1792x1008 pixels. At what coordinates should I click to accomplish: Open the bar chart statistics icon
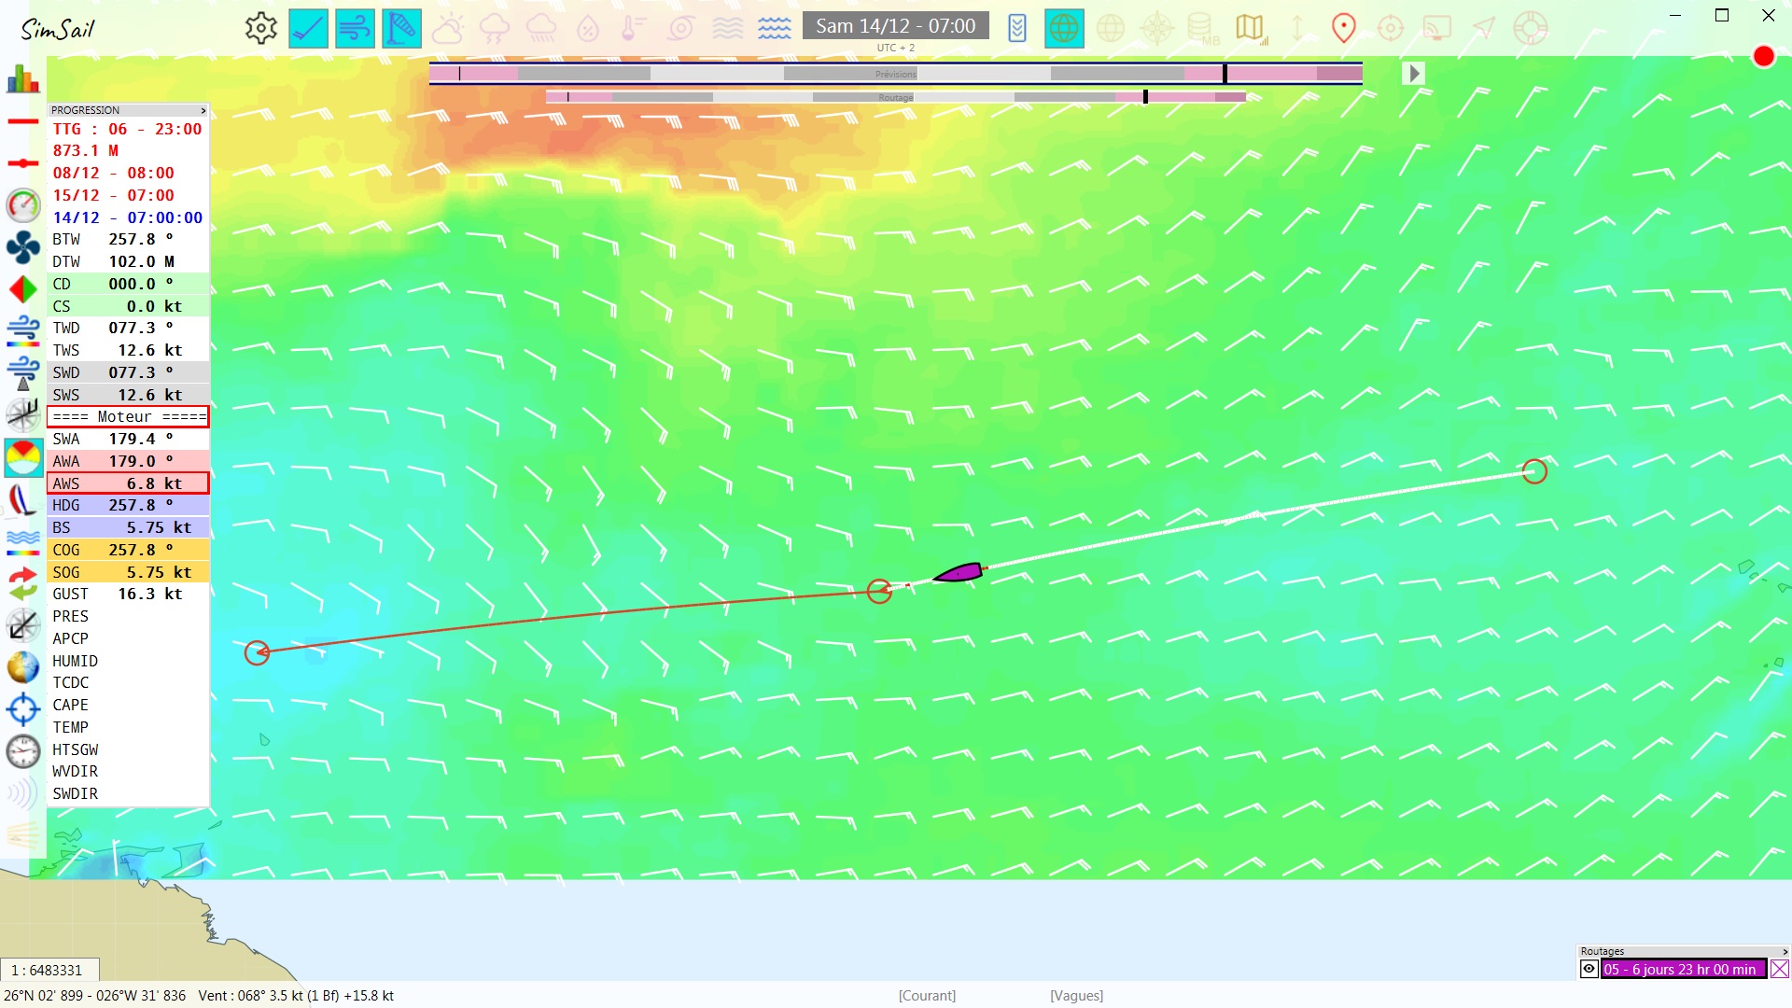(22, 80)
